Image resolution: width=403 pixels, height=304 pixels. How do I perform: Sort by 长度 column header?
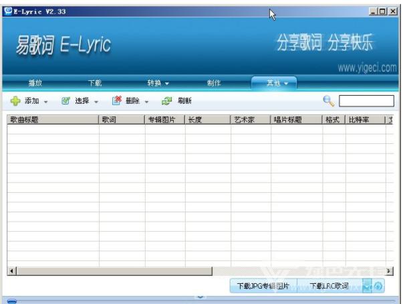pos(208,120)
